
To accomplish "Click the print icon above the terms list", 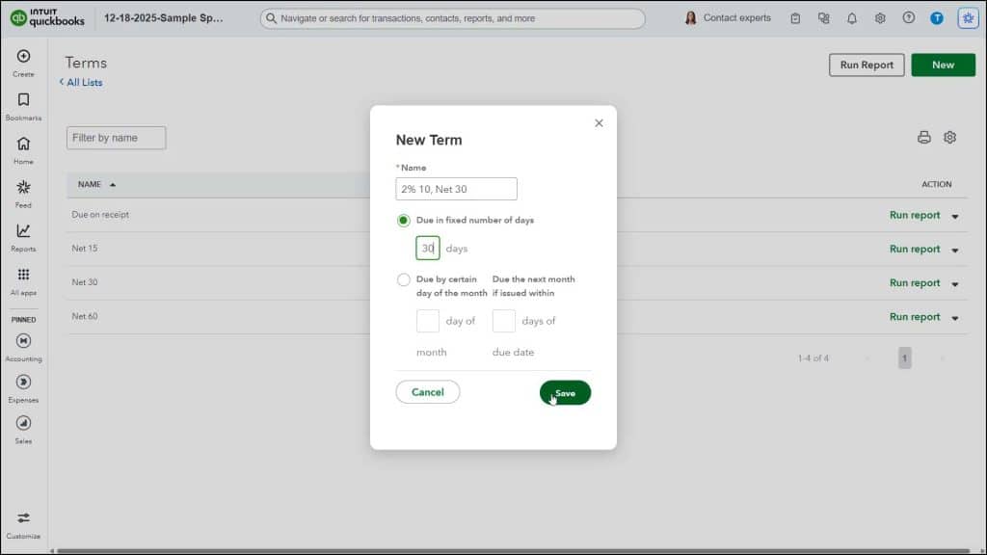I will (923, 138).
